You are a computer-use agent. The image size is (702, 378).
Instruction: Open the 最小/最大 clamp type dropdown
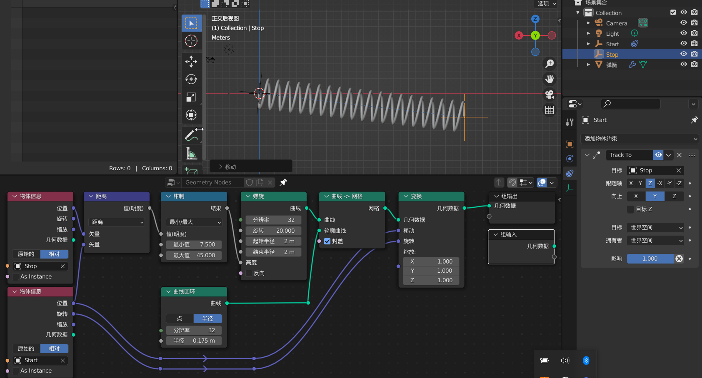pyautogui.click(x=195, y=222)
